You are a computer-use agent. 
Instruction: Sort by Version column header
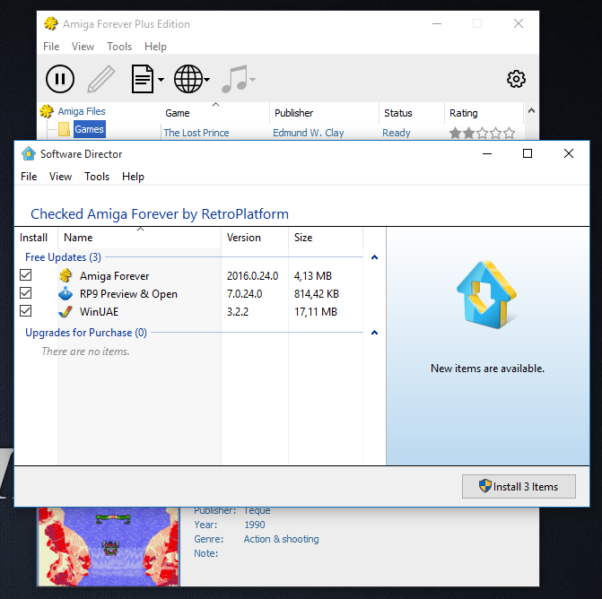(x=255, y=238)
